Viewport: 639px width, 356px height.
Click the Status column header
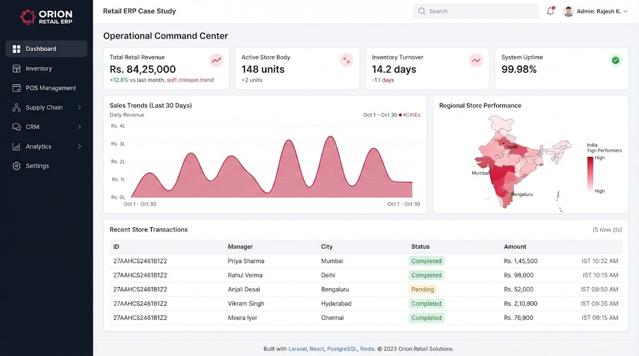(x=420, y=246)
